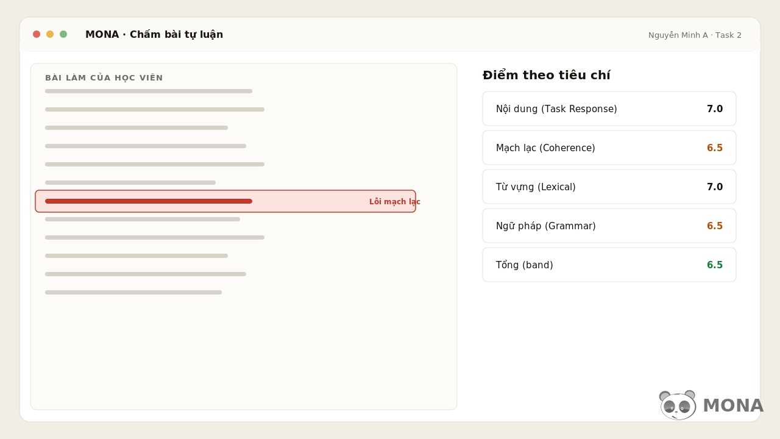Screen dimensions: 780x439
Task: Click the last line of the student essay
Action: click(133, 292)
